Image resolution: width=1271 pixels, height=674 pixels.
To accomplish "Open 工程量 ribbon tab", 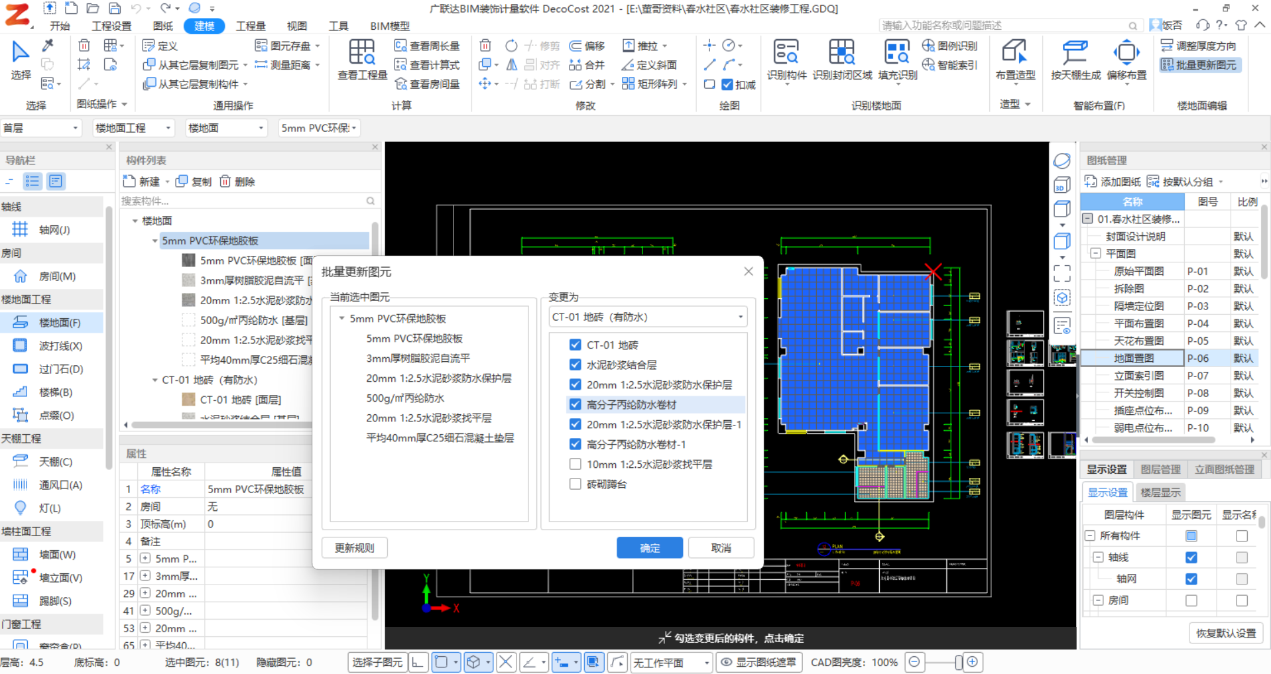I will pos(251,26).
